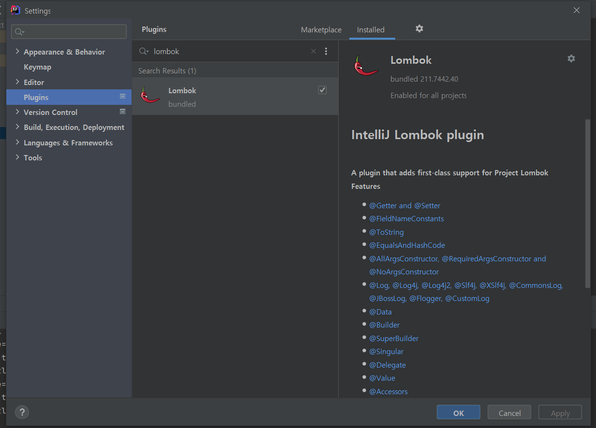Click the bundled 211.7442.40 version text
The height and width of the screenshot is (428, 596).
click(x=424, y=79)
